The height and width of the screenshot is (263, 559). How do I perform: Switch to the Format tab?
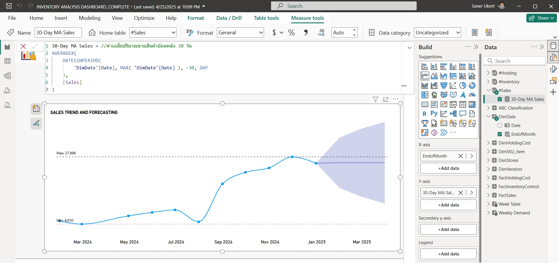[196, 18]
